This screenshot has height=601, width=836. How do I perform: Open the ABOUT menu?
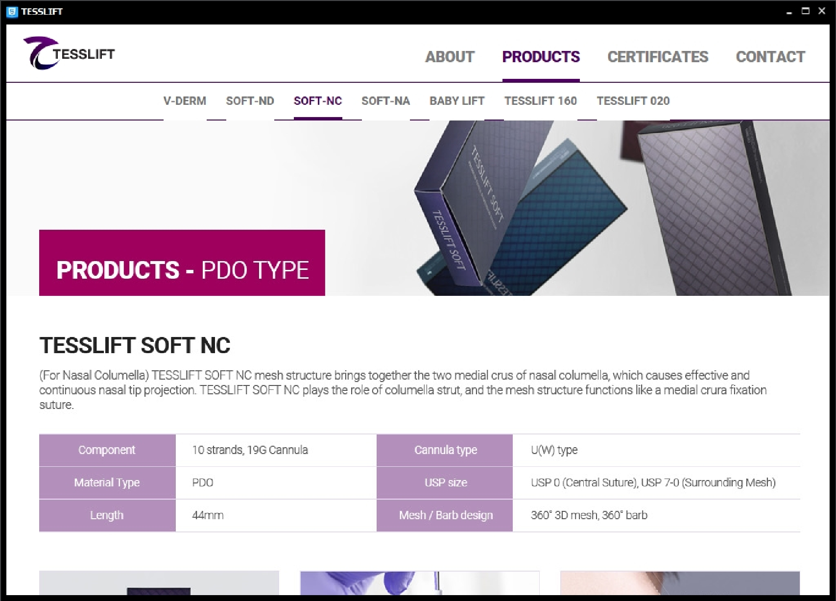click(x=450, y=57)
